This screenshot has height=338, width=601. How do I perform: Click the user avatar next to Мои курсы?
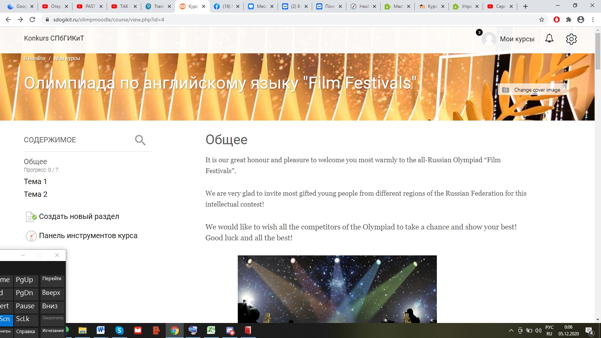click(x=489, y=39)
